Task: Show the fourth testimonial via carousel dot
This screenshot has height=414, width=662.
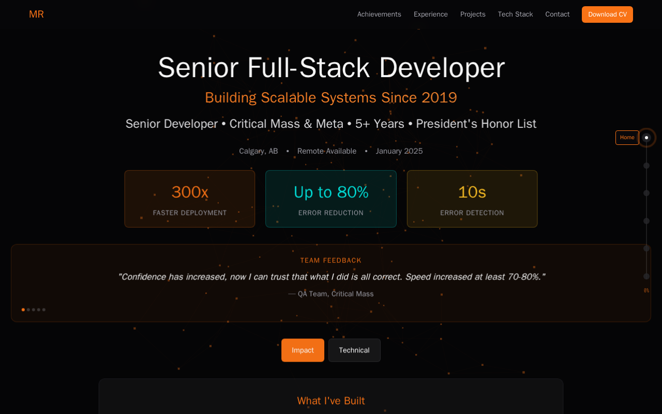Action: 39,309
